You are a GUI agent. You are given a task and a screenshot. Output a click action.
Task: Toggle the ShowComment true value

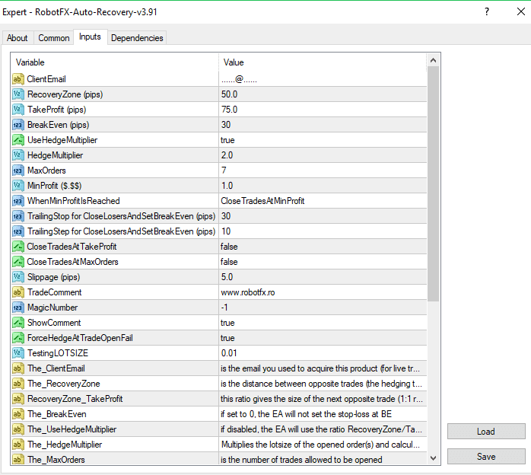click(323, 323)
